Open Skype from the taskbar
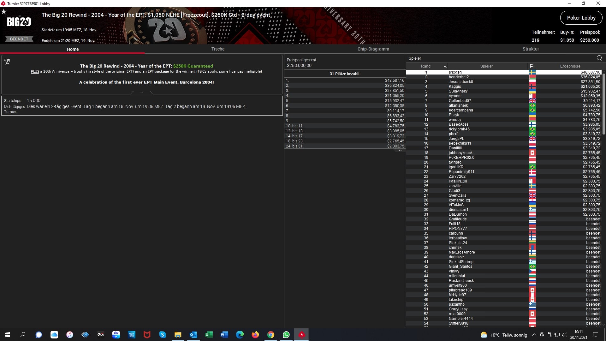Viewport: 606px width, 341px height. tap(163, 335)
